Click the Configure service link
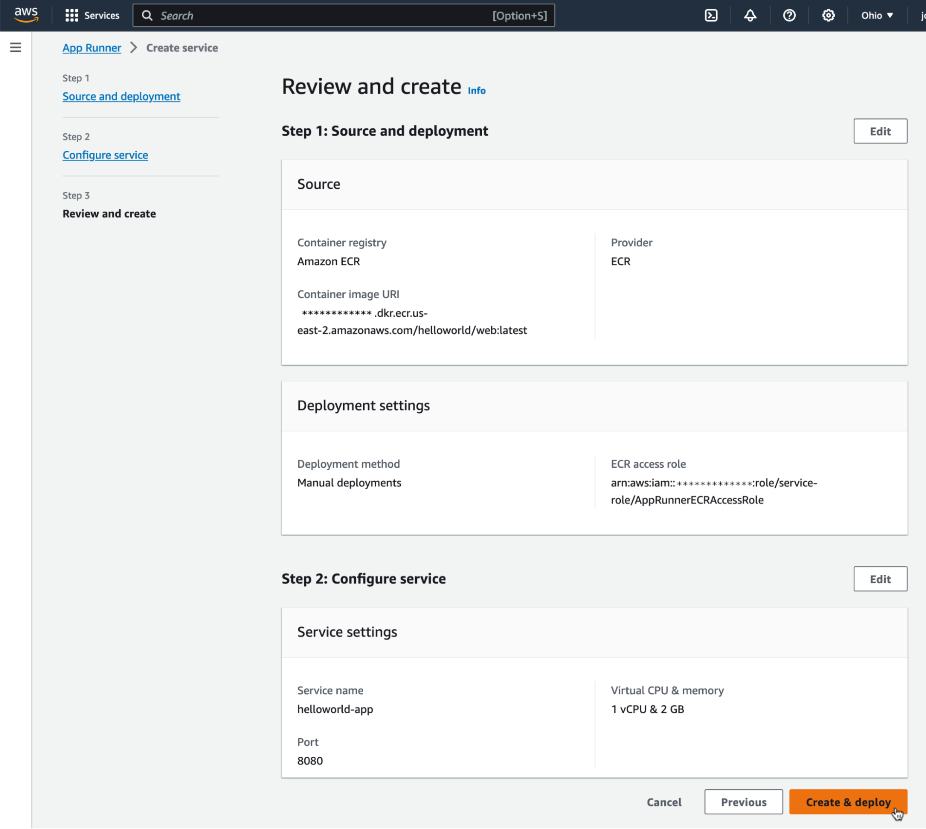This screenshot has width=926, height=829. 105,154
